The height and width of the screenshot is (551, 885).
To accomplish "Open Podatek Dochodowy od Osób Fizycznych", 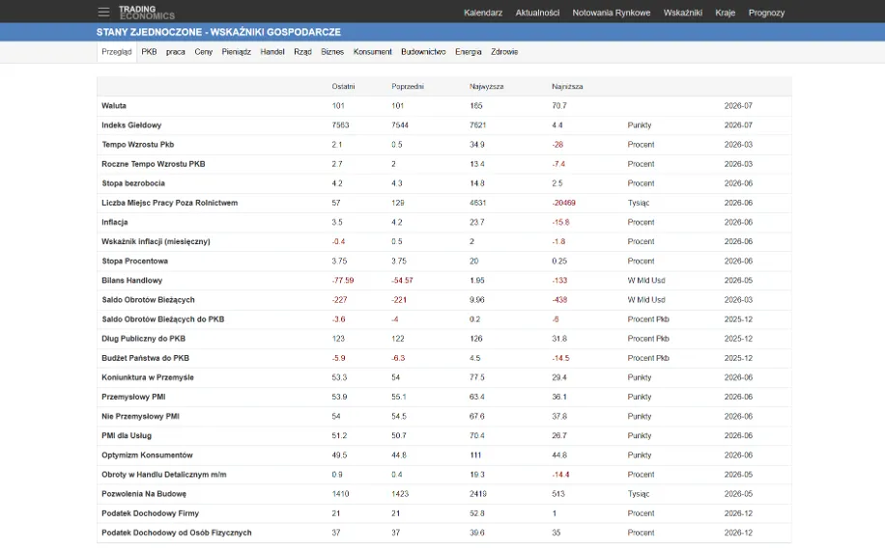I will click(x=177, y=533).
